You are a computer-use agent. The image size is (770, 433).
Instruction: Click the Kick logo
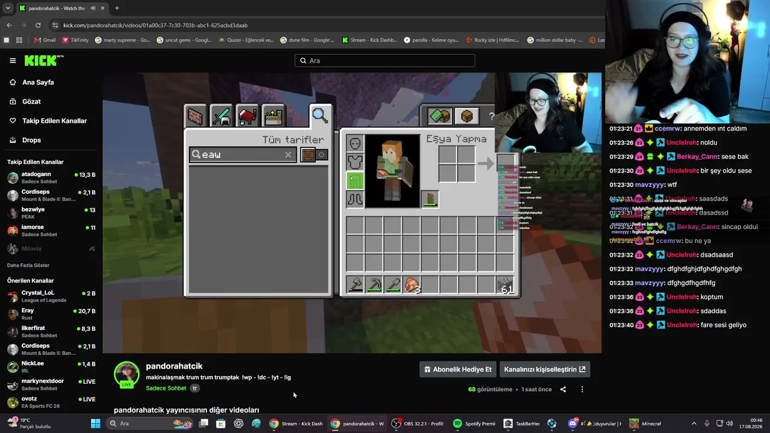pos(43,60)
